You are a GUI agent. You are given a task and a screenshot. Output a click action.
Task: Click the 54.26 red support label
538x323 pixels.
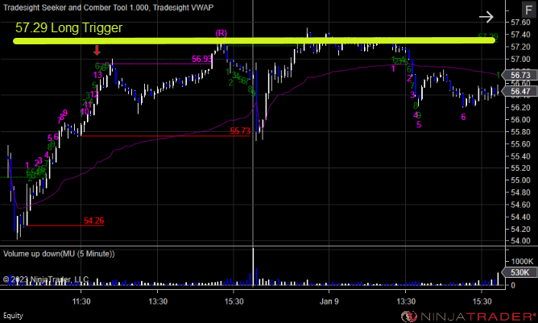coord(93,221)
